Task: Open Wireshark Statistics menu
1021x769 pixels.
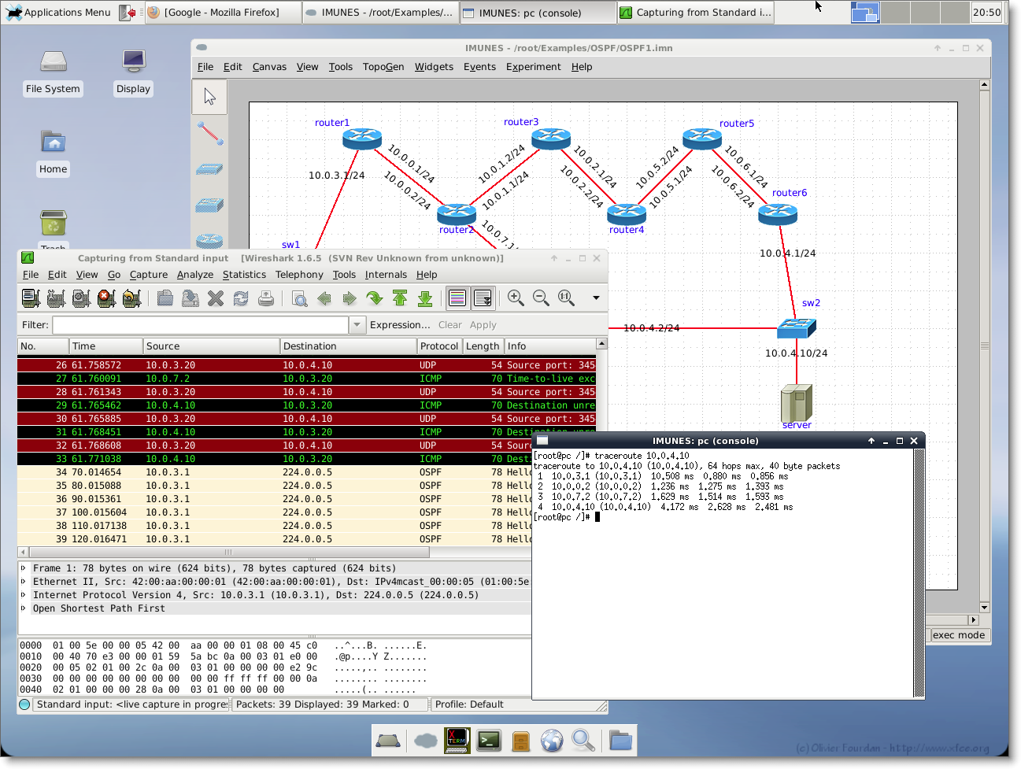Action: click(x=244, y=275)
